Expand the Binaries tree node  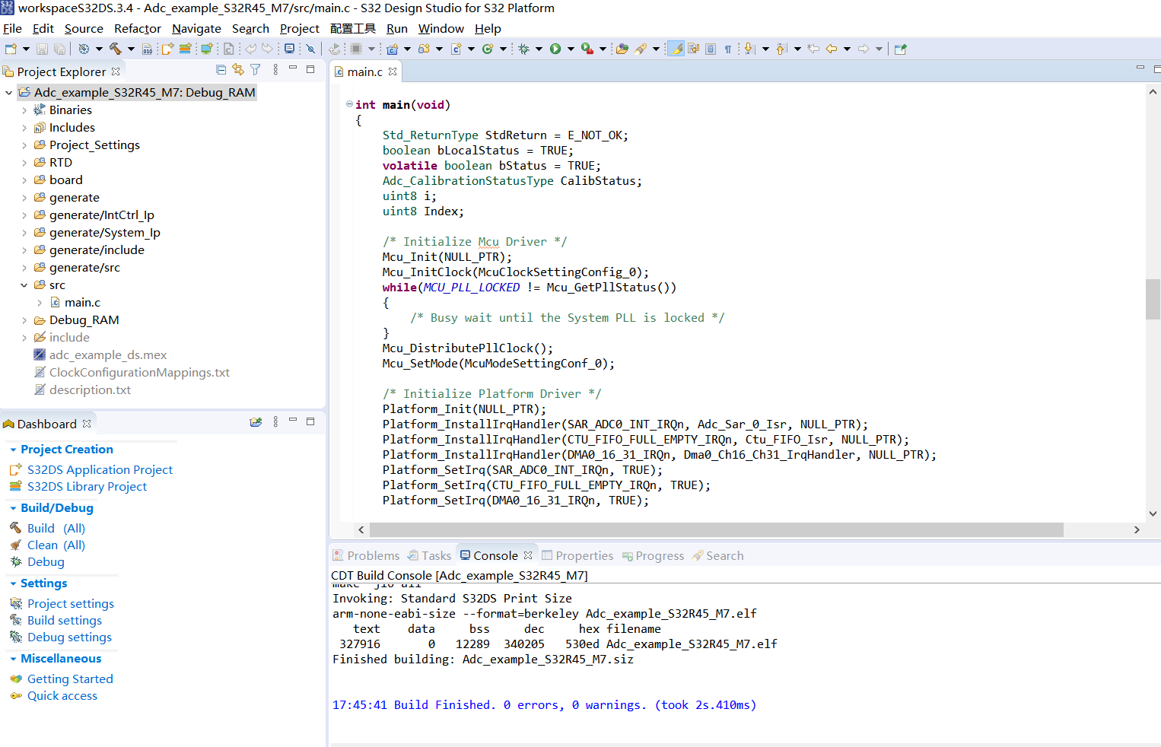tap(24, 110)
